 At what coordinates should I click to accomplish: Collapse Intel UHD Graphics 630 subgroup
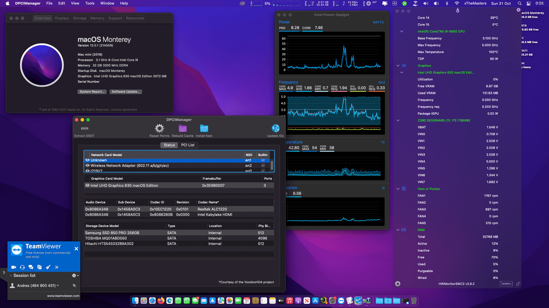402,72
